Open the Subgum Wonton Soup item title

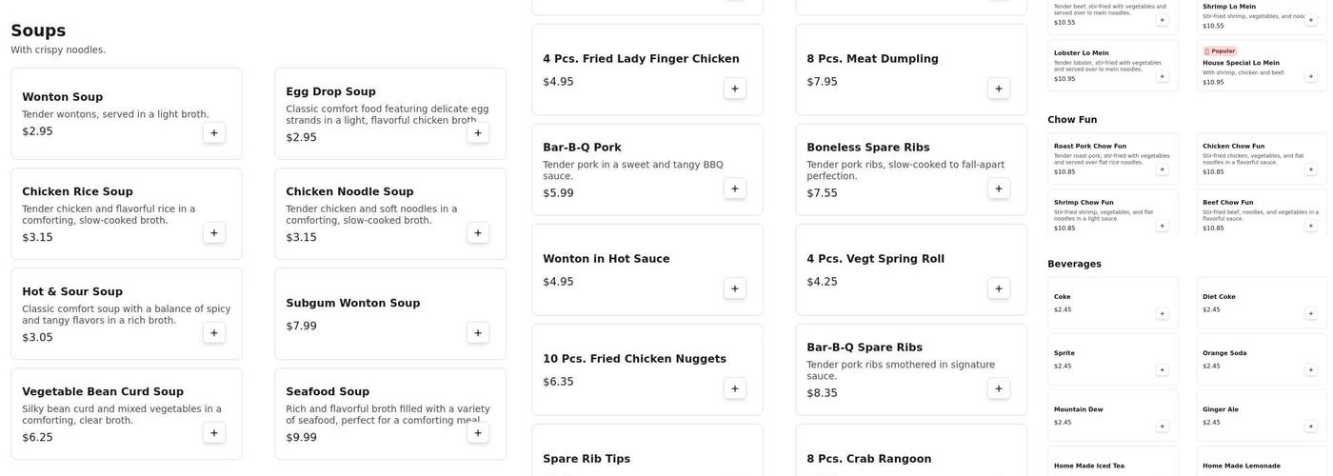(x=352, y=304)
